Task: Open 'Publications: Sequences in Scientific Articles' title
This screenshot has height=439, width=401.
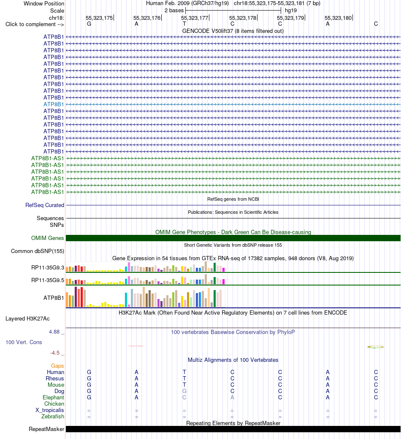Action: [x=233, y=212]
